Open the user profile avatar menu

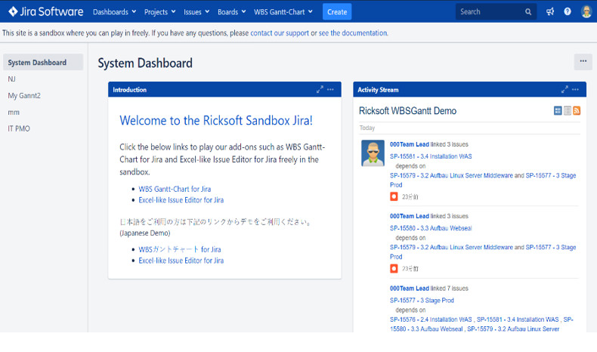point(586,12)
